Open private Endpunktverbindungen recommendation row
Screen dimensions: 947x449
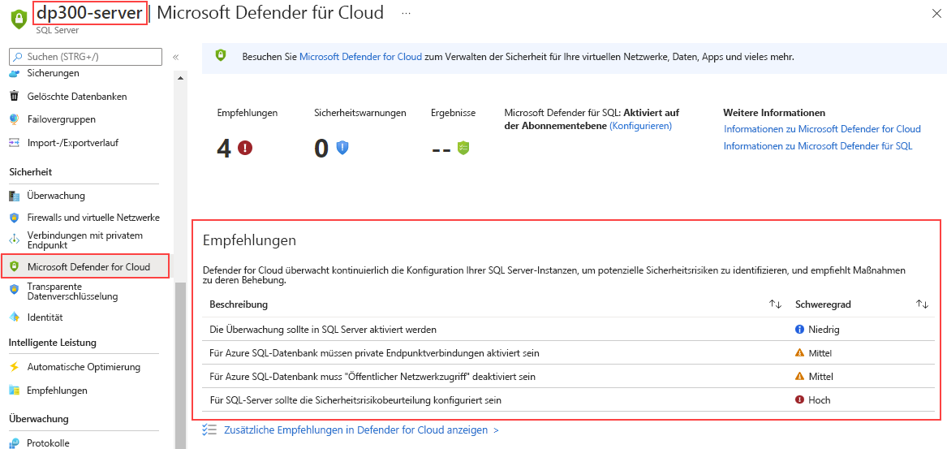coord(374,353)
